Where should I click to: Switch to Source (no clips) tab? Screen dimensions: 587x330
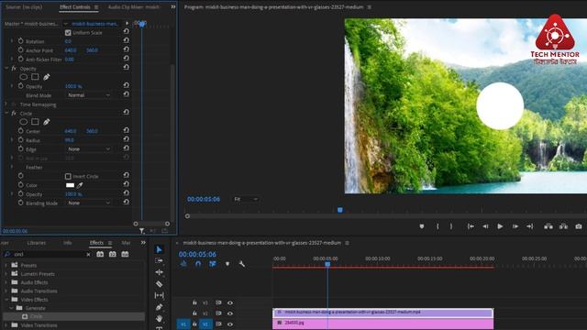point(24,7)
